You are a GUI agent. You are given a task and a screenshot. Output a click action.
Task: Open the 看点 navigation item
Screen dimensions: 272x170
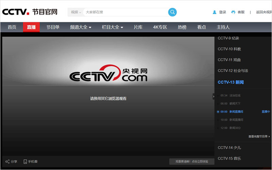[202, 27]
